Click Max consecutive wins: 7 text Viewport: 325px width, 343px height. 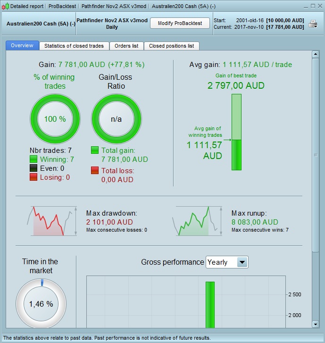[x=260, y=230]
